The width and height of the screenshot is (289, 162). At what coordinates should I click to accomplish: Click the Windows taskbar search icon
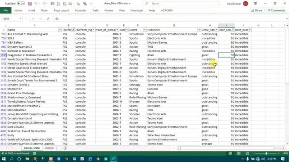tap(11, 159)
